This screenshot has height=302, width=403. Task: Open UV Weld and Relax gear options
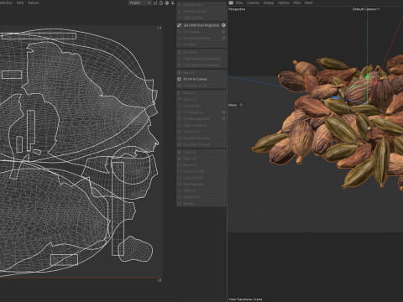pos(223,38)
